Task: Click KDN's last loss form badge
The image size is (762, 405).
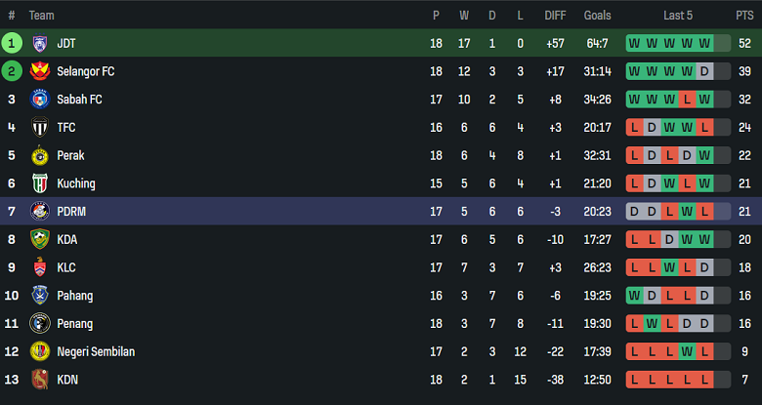Action: tap(704, 379)
